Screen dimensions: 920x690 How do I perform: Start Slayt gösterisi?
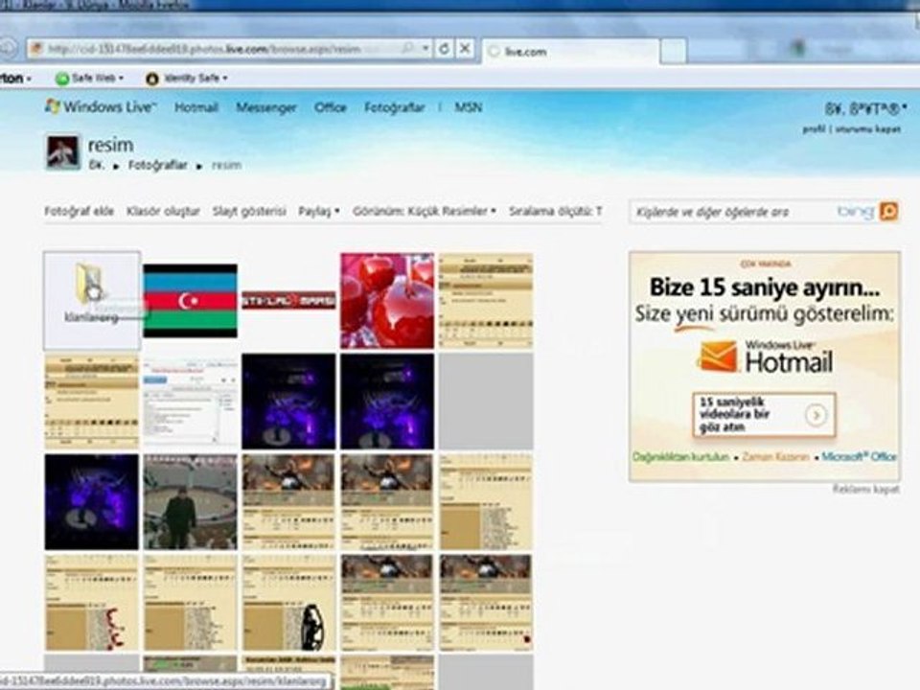[x=249, y=211]
